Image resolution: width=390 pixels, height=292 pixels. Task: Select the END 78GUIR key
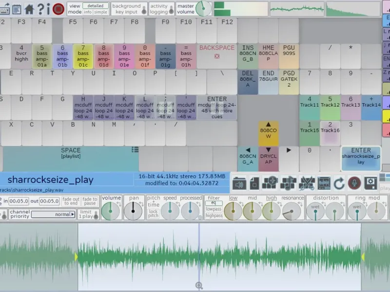268,82
